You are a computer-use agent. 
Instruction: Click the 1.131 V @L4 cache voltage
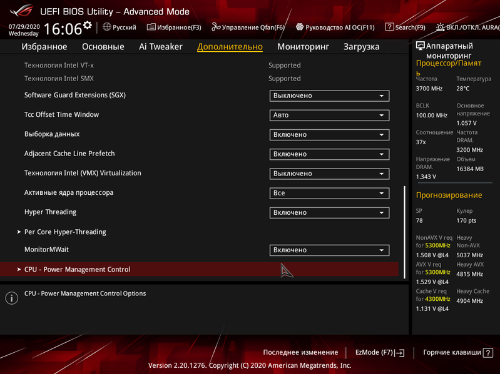pyautogui.click(x=432, y=308)
